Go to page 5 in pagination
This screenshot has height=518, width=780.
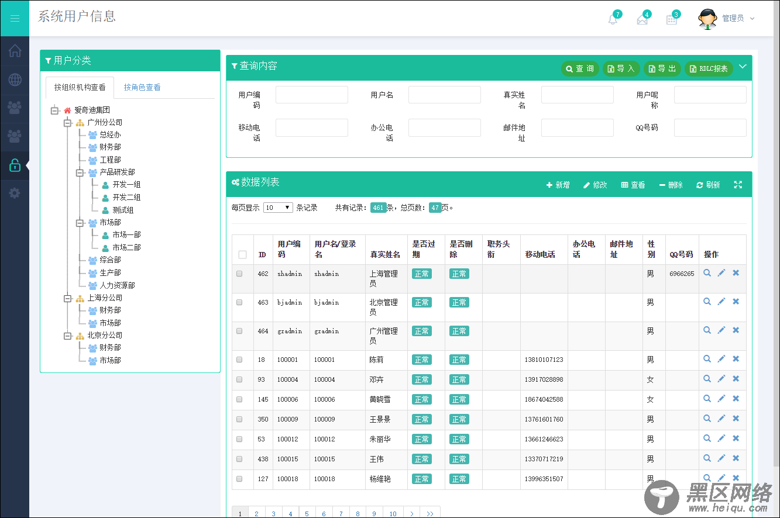pyautogui.click(x=307, y=514)
